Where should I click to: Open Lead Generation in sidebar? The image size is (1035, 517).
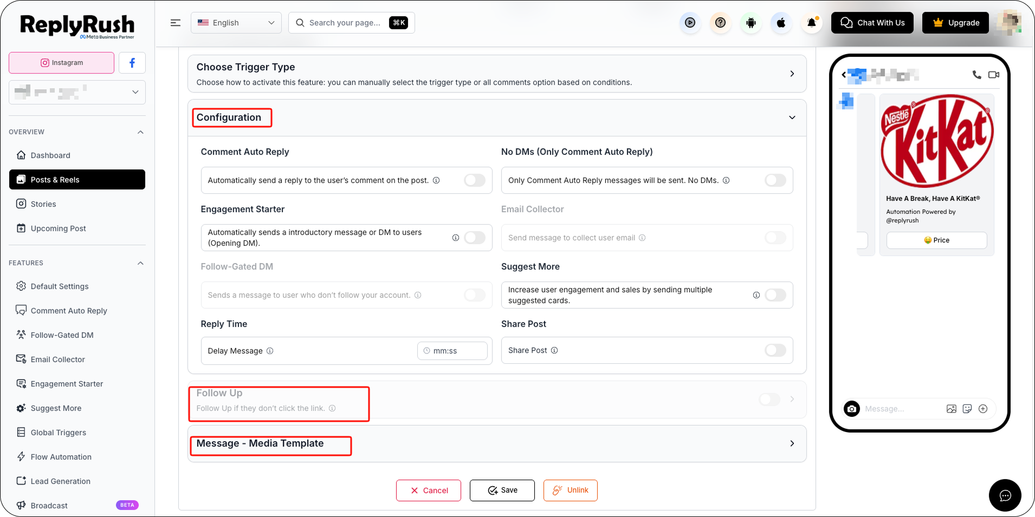[x=77, y=481]
